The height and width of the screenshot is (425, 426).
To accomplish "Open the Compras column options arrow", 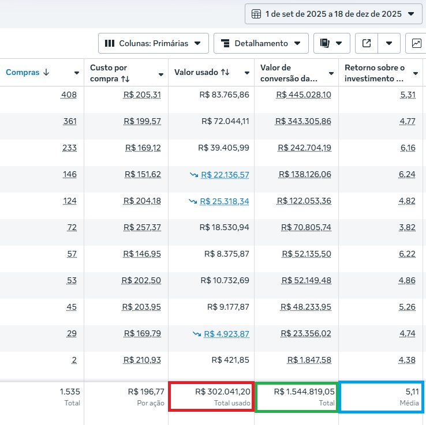I will click(77, 73).
